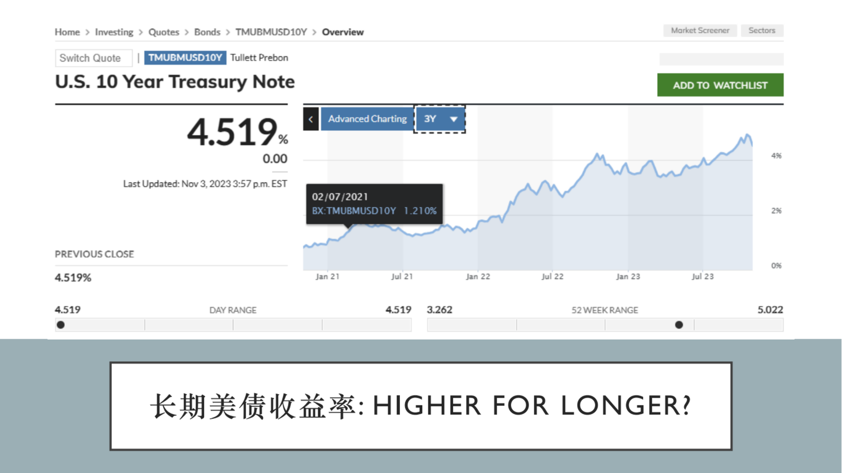Click Switch Quote
This screenshot has height=473, width=842.
click(x=94, y=58)
